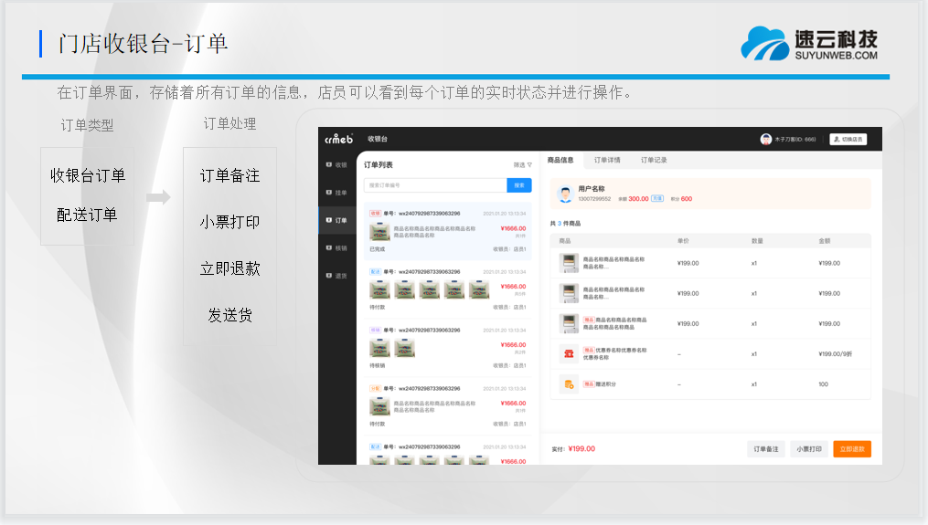Select the 商品信息 tab
The width and height of the screenshot is (928, 525).
[560, 160]
